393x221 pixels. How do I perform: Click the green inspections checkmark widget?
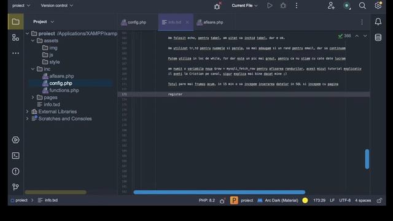pyautogui.click(x=344, y=36)
